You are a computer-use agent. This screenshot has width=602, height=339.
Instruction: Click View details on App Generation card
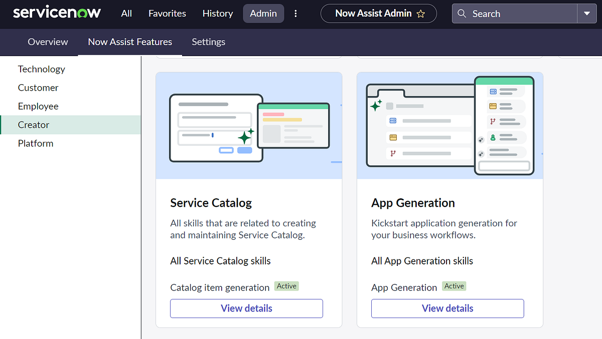click(x=447, y=308)
